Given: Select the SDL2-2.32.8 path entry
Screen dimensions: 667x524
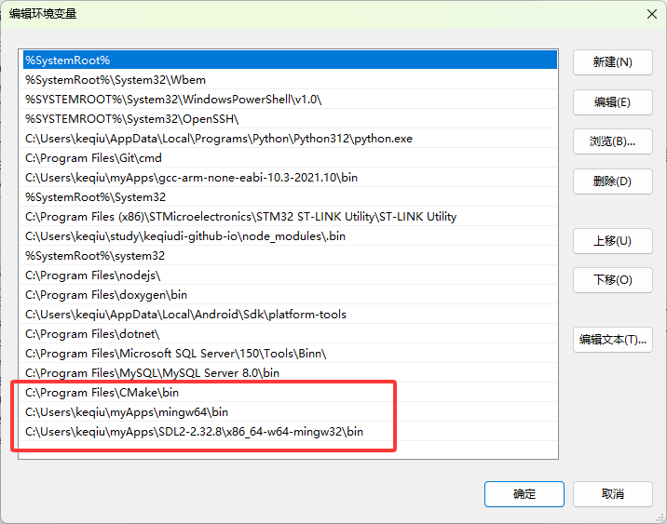Looking at the screenshot, I should (194, 432).
